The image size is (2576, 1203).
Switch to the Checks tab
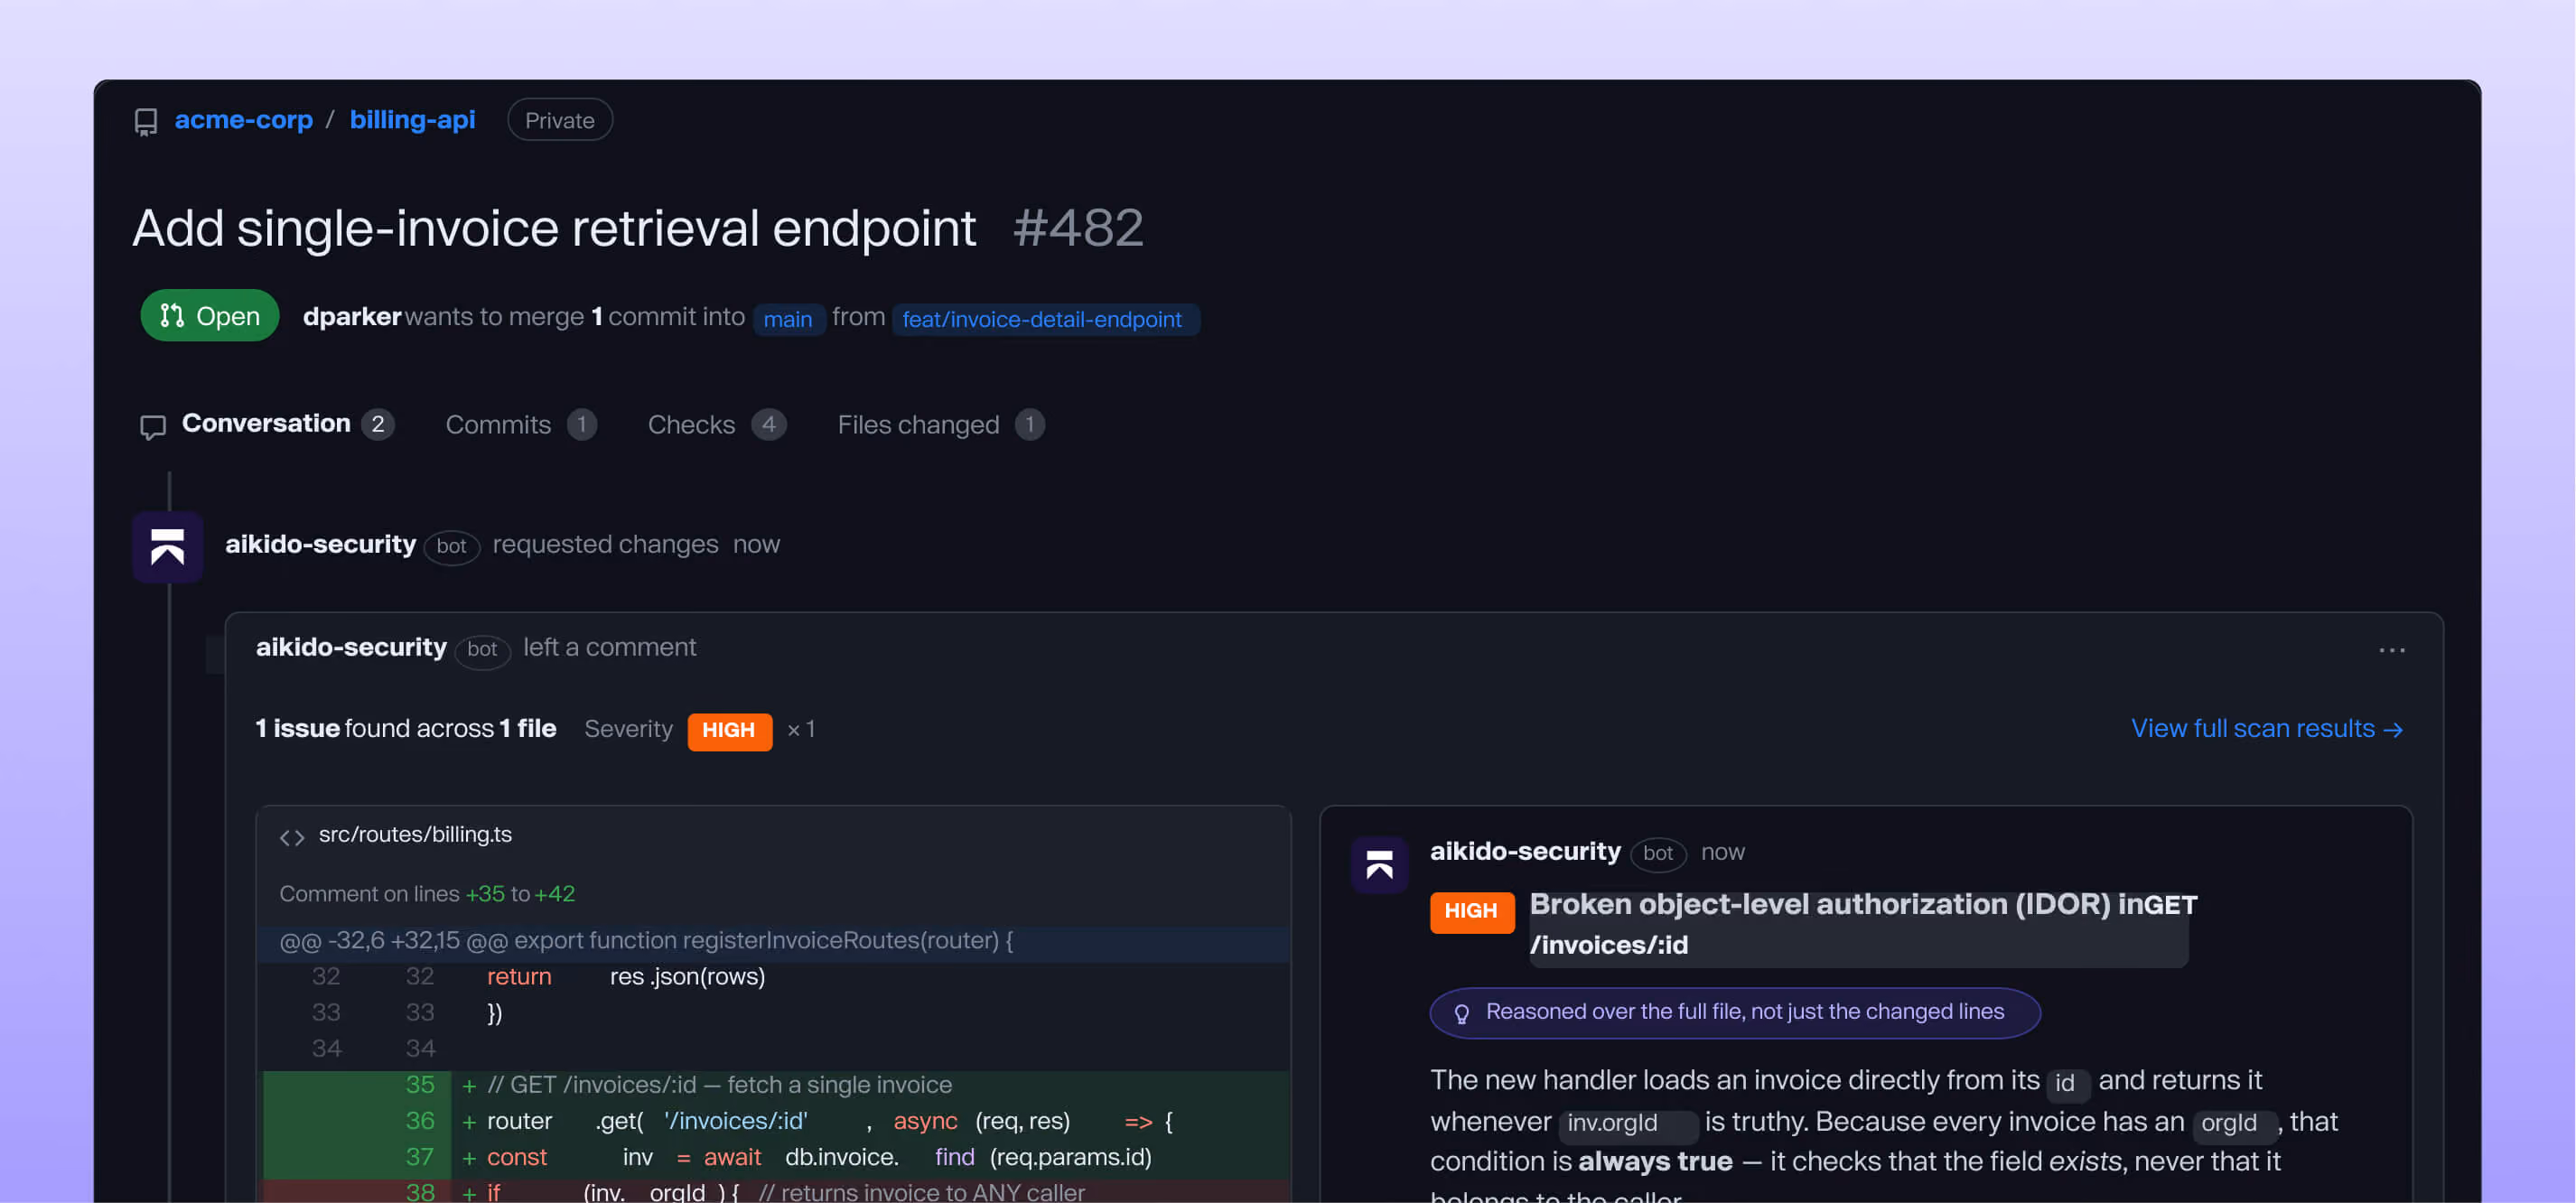[717, 425]
